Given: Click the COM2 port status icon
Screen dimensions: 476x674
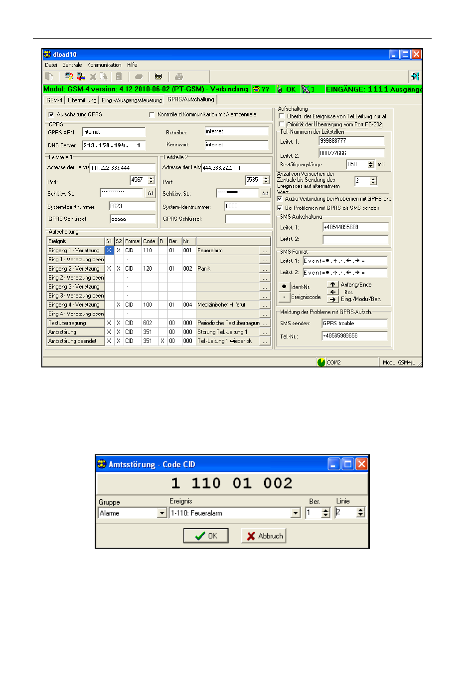Looking at the screenshot, I should pyautogui.click(x=321, y=362).
